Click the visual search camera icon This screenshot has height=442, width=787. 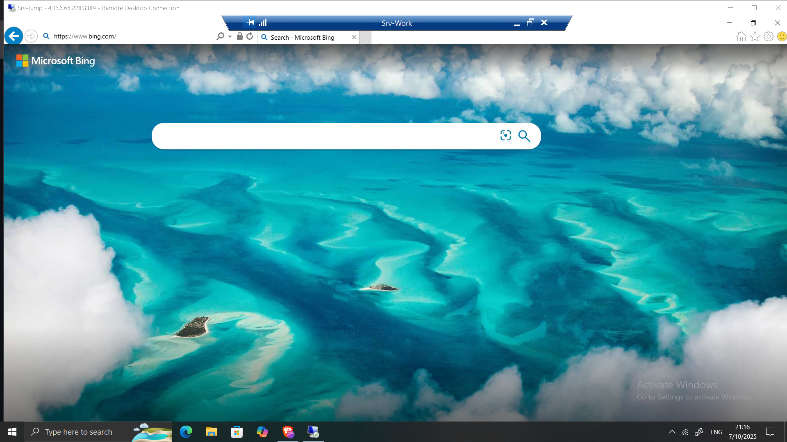505,135
